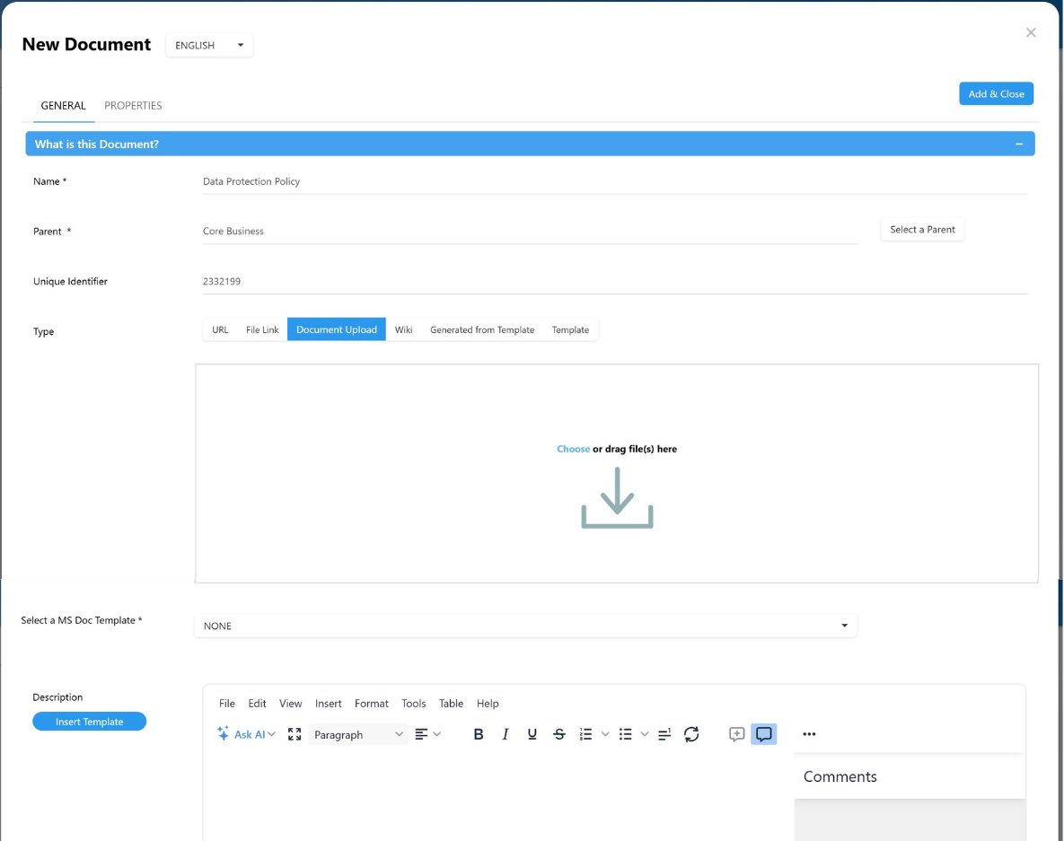Apply italic formatting in the editor
Screen dimensions: 1064x841
point(506,734)
